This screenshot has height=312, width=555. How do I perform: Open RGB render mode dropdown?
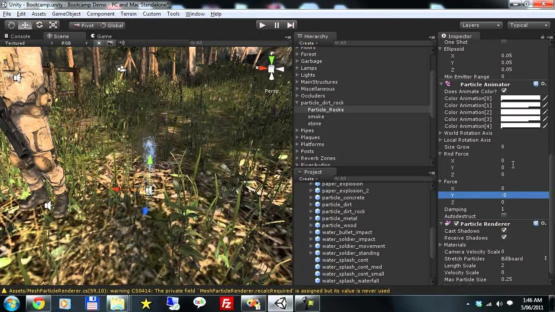click(x=74, y=43)
